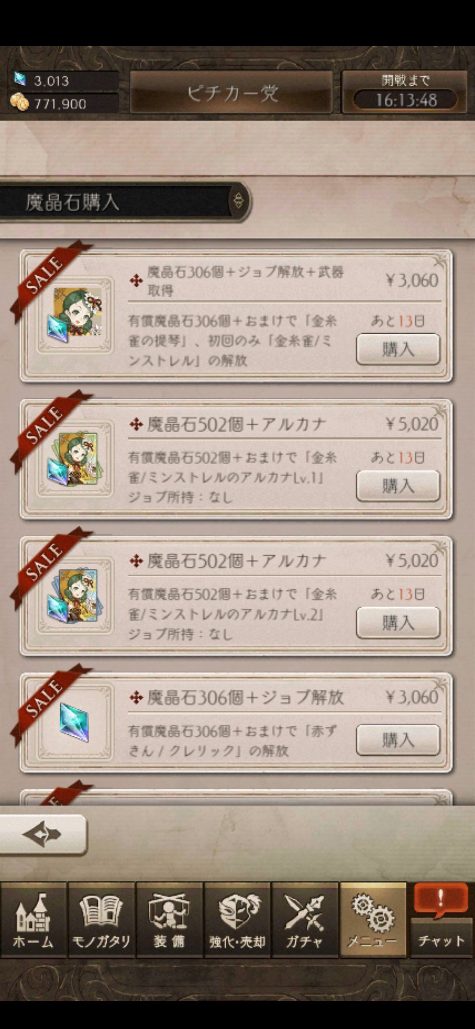
Task: Buy the アルカナ Lv.1 ¥5,020 pack
Action: (x=398, y=486)
